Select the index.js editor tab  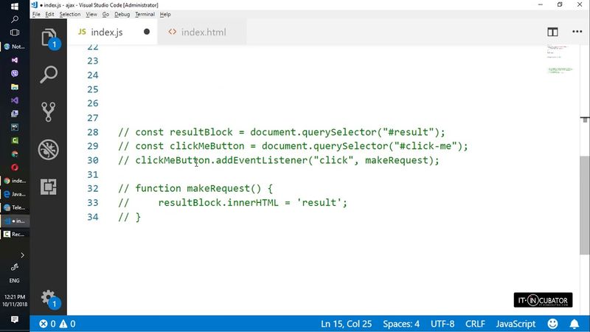105,32
